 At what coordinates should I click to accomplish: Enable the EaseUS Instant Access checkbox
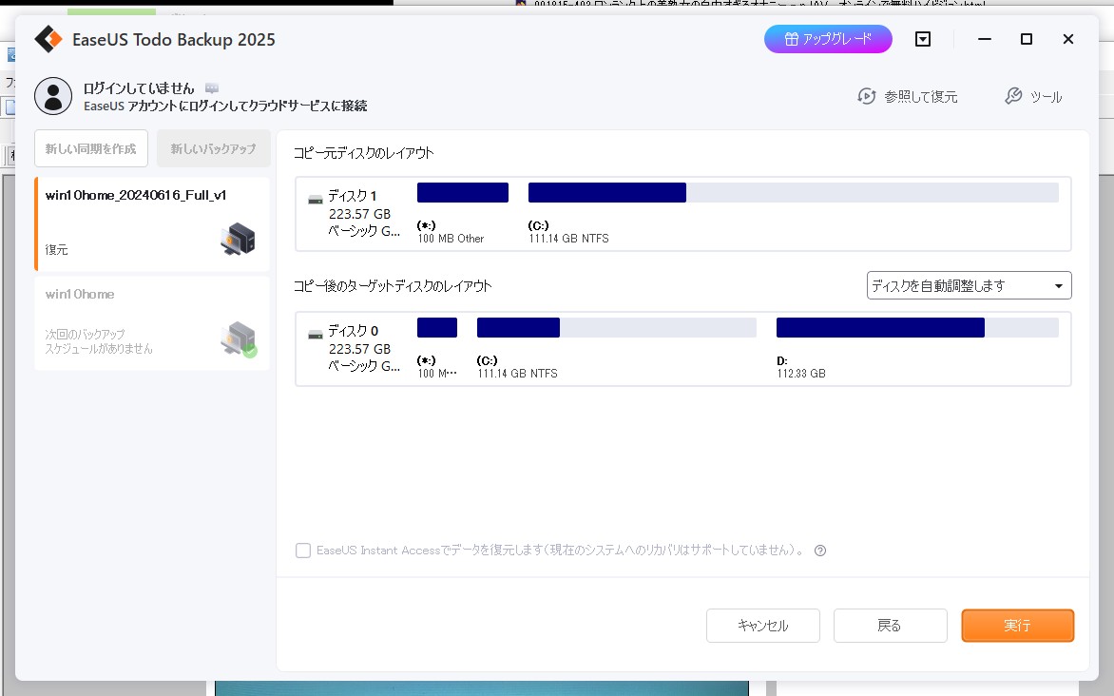point(303,551)
